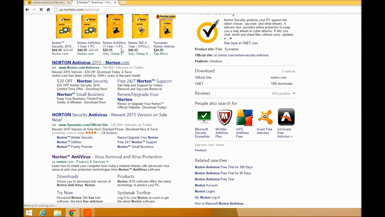Open the Products & Services dropdown arrow
The height and width of the screenshot is (217, 385).
point(108,162)
